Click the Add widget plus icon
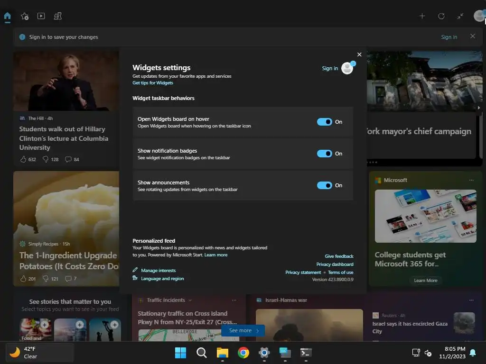486x364 pixels. click(422, 16)
